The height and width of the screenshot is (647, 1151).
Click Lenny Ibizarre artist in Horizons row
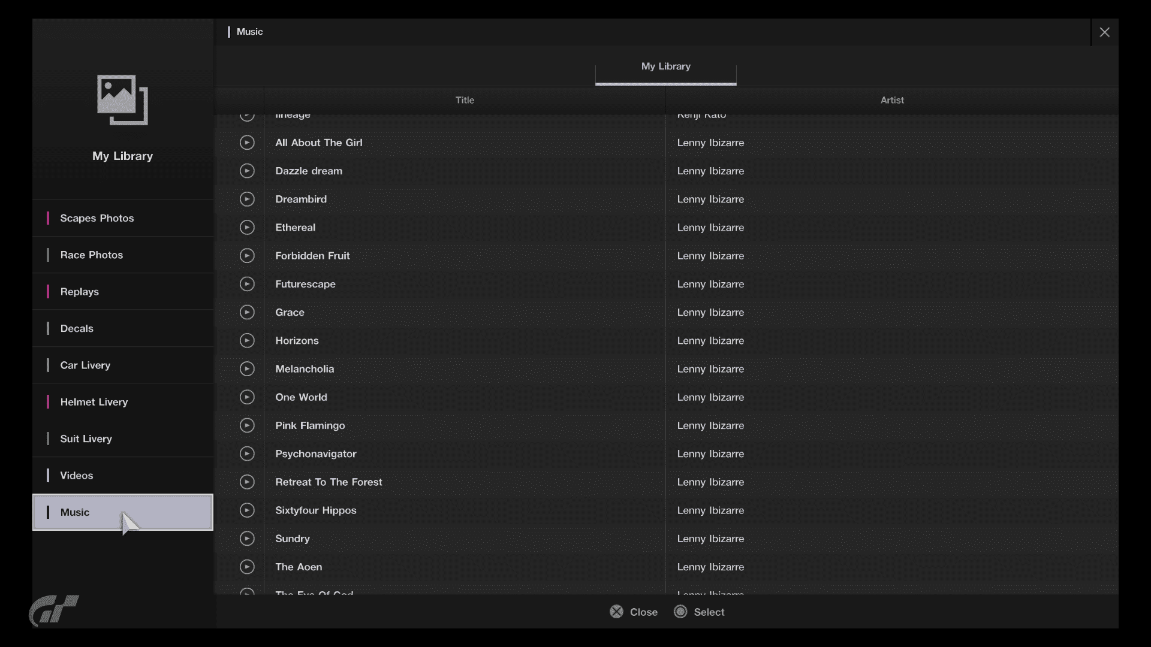(x=710, y=340)
